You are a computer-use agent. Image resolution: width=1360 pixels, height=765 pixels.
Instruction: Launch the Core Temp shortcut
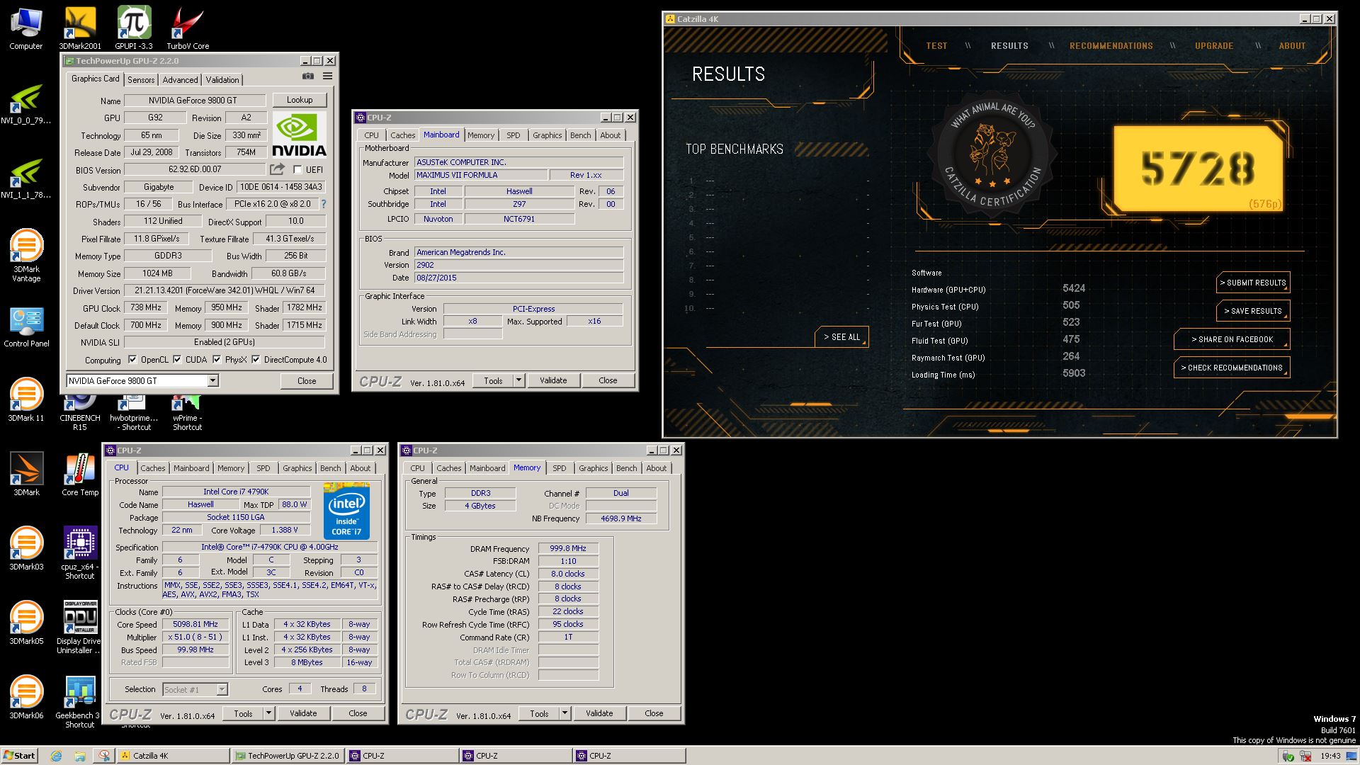click(79, 474)
